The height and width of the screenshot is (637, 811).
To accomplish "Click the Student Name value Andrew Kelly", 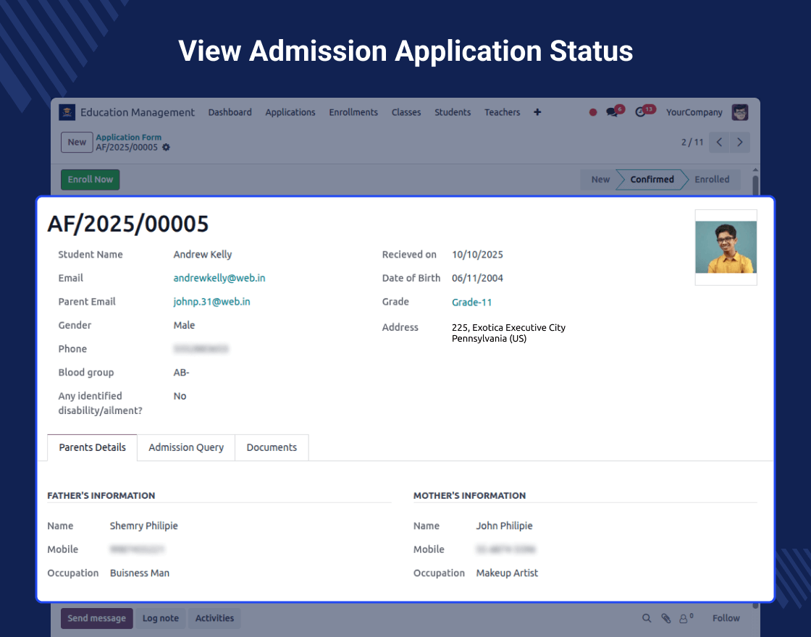I will [203, 254].
